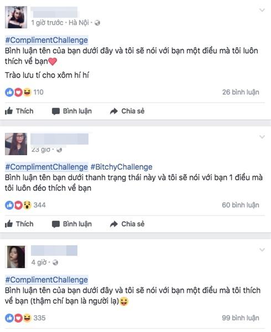View the haha reaction on the 110 post
The image size is (271, 332).
coord(27,92)
